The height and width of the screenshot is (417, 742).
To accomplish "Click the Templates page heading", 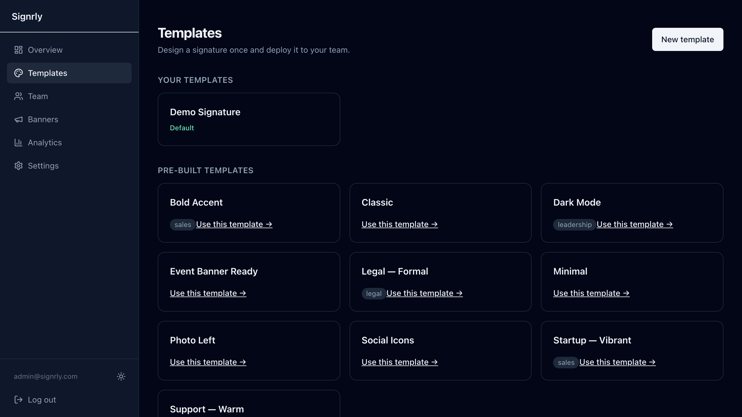I will [x=190, y=33].
